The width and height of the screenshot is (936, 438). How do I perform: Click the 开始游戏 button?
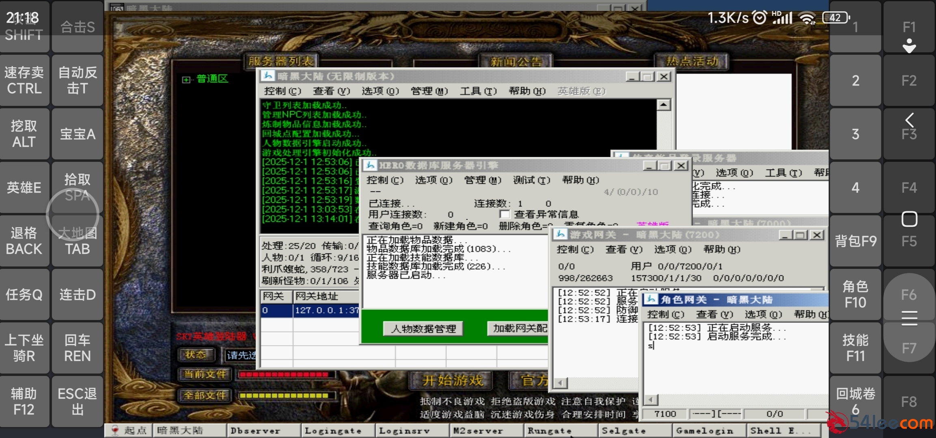pos(452,380)
